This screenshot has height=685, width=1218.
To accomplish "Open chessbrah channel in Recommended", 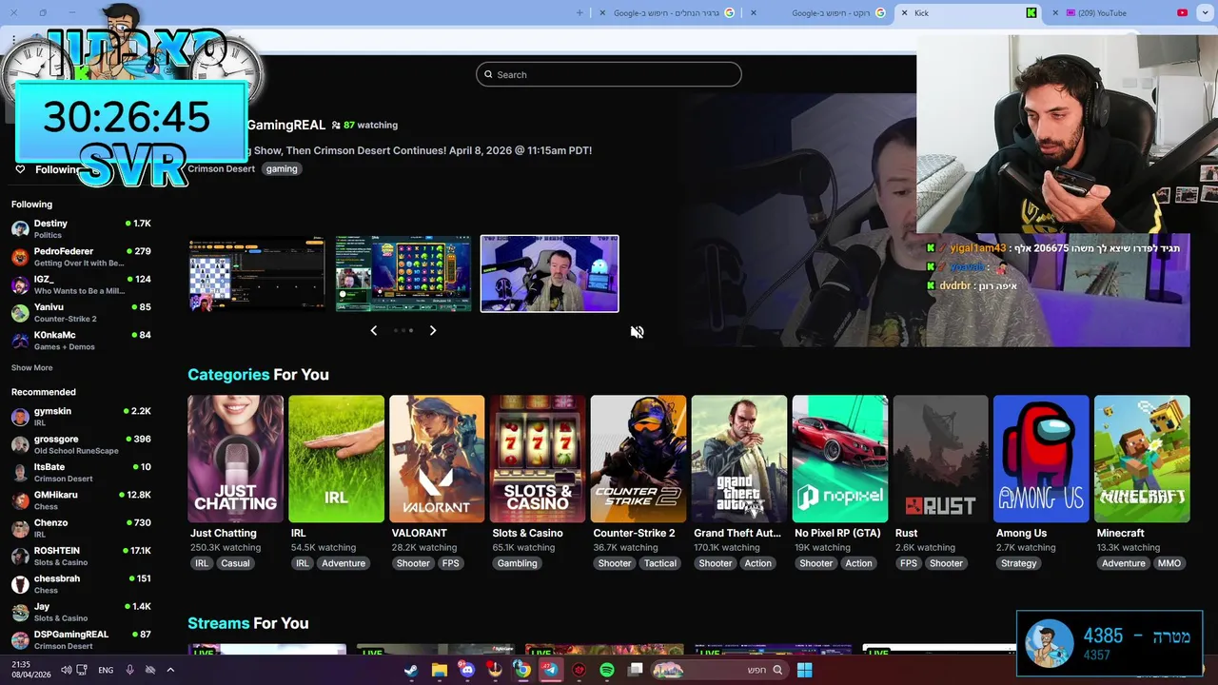I will click(x=81, y=584).
